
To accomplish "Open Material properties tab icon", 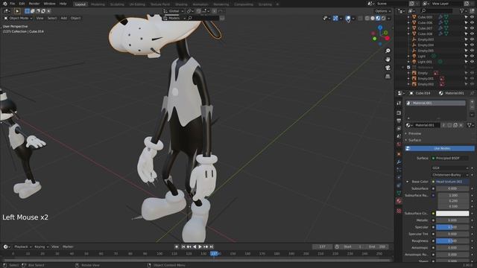I will tap(399, 201).
